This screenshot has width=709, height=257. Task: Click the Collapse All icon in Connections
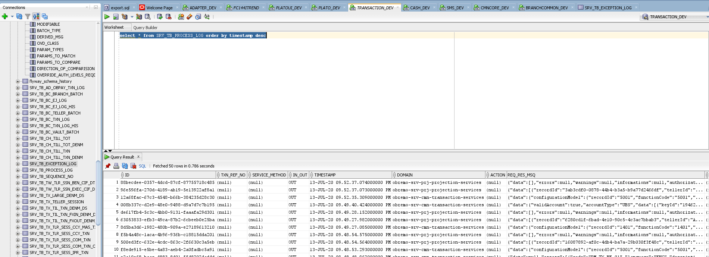click(45, 16)
